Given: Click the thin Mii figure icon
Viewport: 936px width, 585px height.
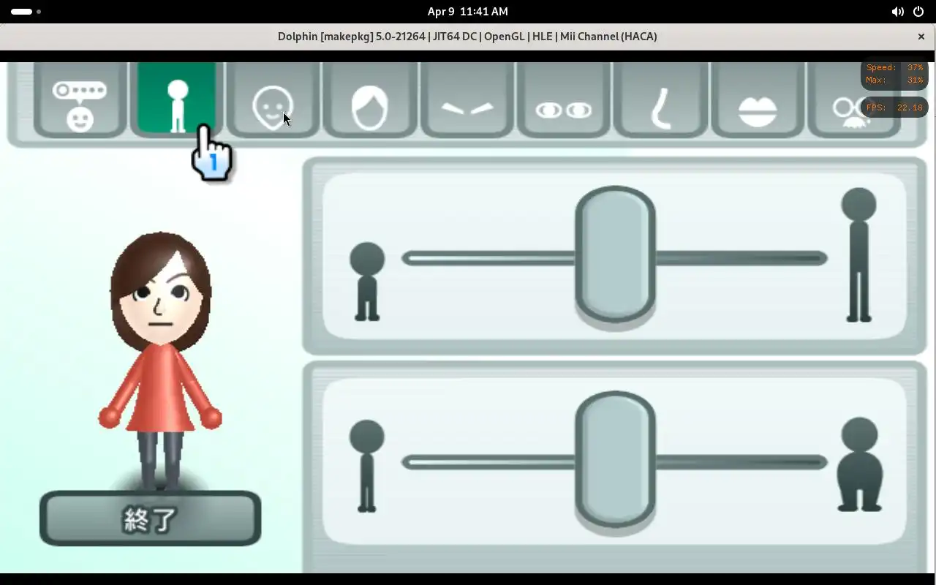Looking at the screenshot, I should tap(367, 466).
